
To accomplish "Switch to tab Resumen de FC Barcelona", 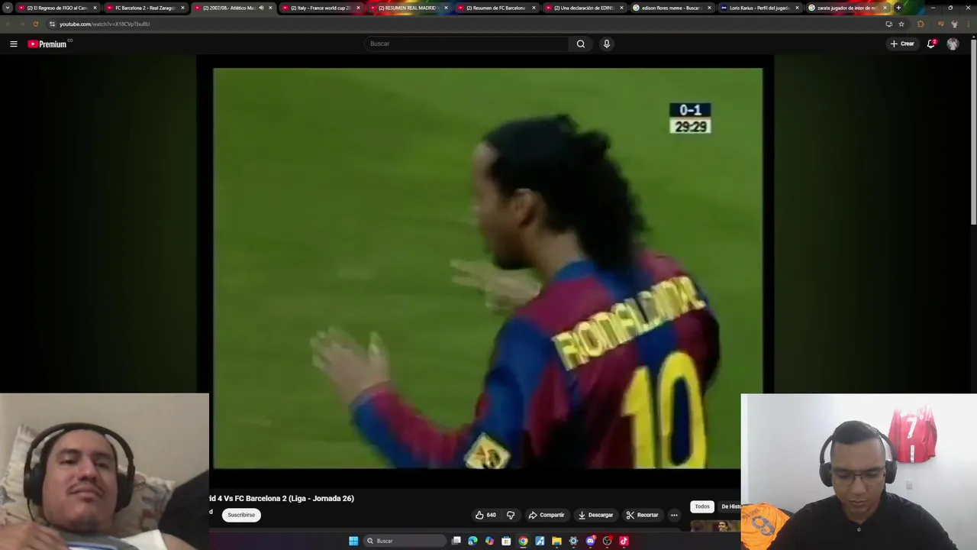I will [496, 8].
